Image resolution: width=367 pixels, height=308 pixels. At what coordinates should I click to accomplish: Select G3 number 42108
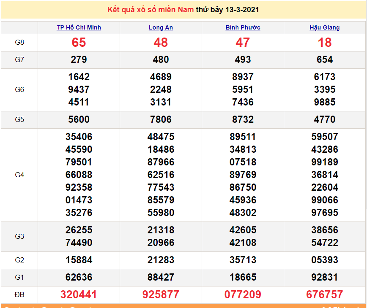[243, 243]
